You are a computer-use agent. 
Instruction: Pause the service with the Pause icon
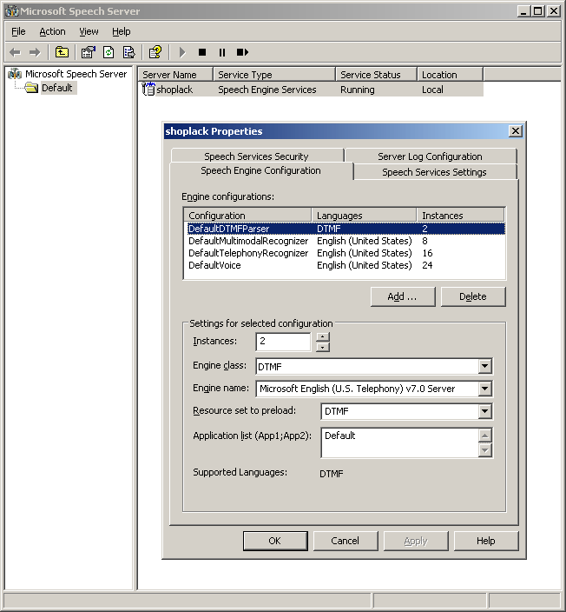pyautogui.click(x=222, y=52)
